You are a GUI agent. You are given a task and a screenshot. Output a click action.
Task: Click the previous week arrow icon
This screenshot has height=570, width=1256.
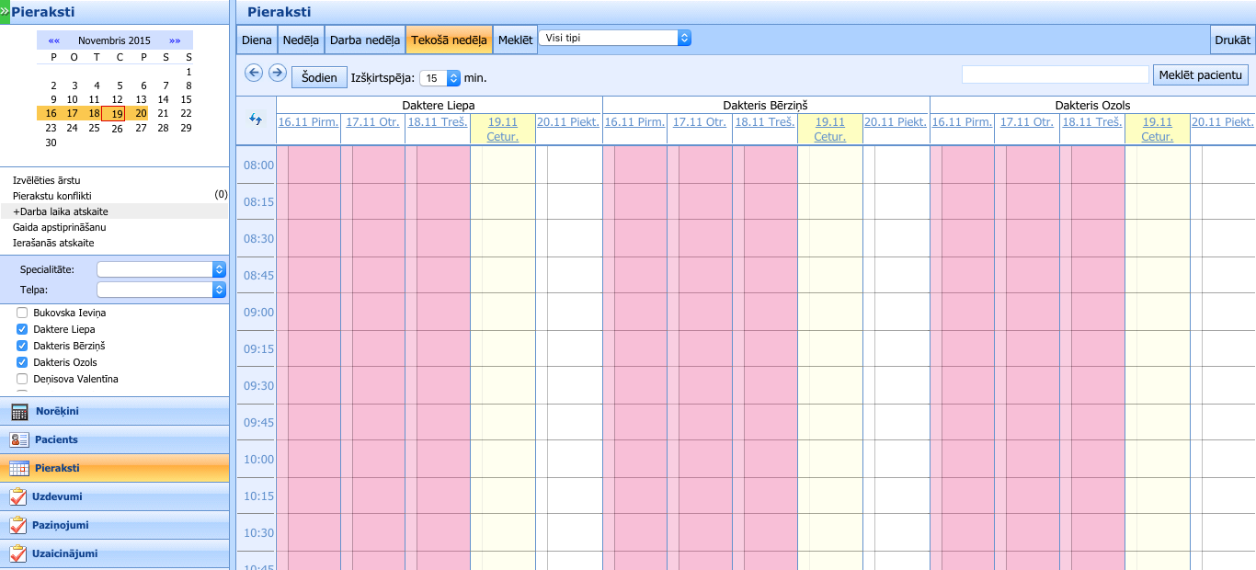click(254, 73)
